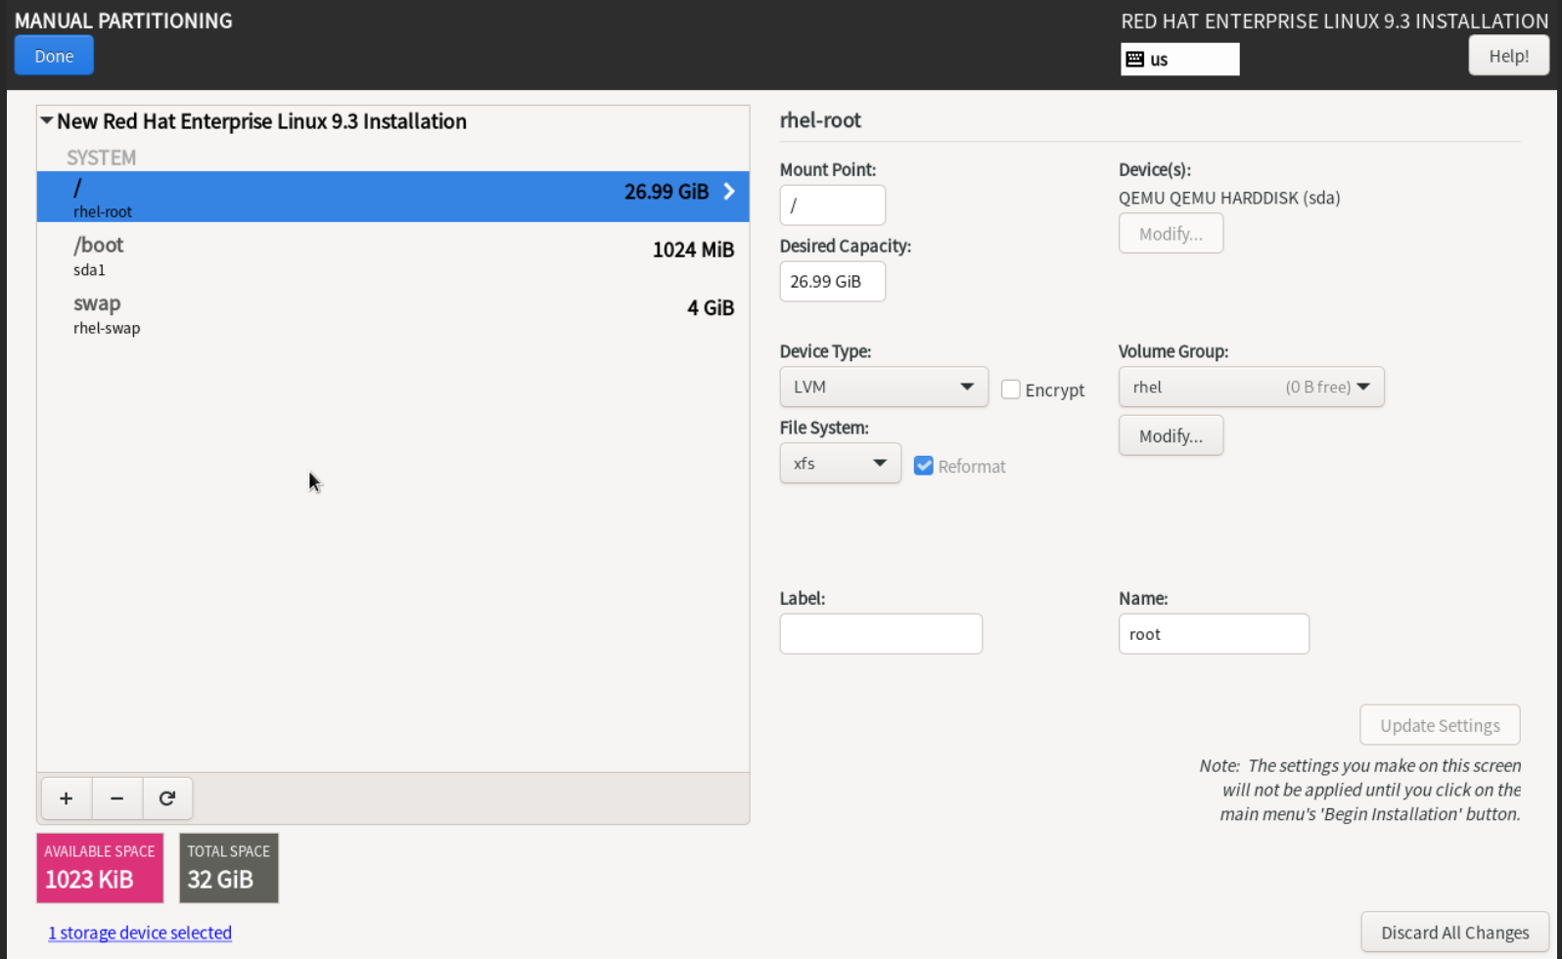Viewport: 1562px width, 959px height.
Task: Collapse the New Red Hat Enterprise Linux 9.3 Installation section
Action: [46, 120]
